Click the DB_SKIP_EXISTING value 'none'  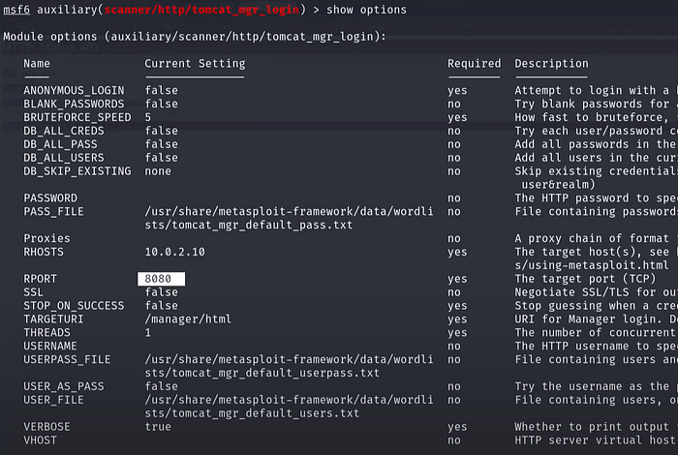(158, 171)
